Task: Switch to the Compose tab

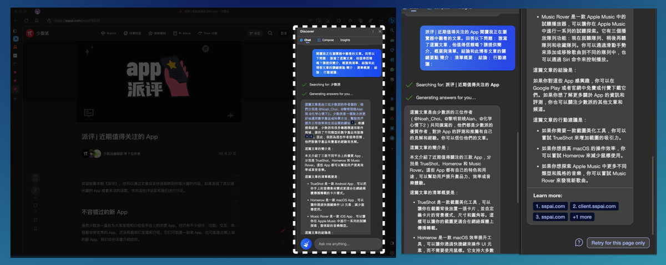Action: [x=326, y=41]
